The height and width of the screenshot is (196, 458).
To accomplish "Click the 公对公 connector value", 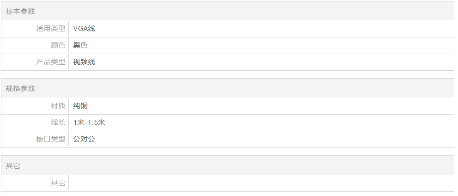I will pyautogui.click(x=84, y=139).
